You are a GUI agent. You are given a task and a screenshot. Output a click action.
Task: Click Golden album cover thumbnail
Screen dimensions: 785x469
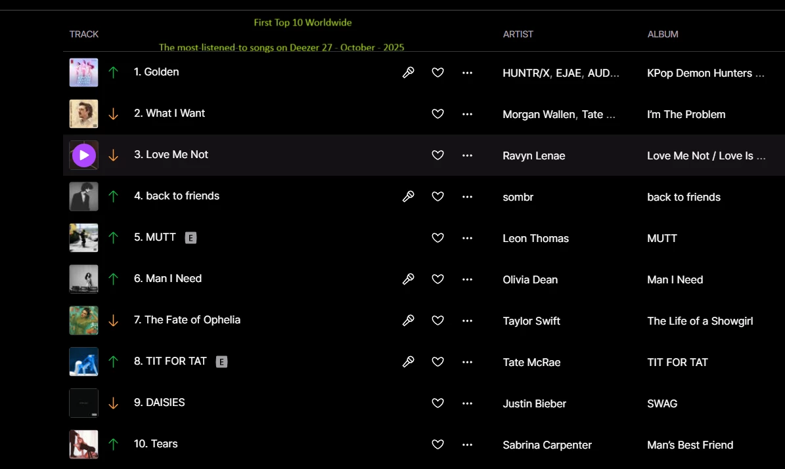(x=84, y=73)
